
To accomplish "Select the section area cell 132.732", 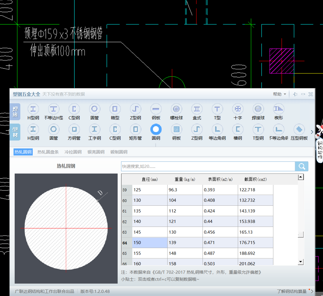I will [256, 200].
